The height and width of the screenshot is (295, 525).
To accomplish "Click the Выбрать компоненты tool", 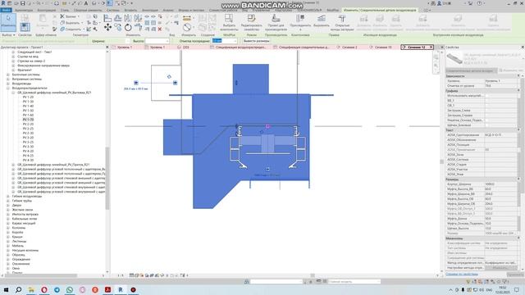I will pyautogui.click(x=229, y=22).
